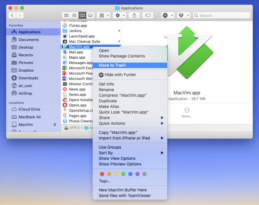Switch Finder to icon view

point(66,15)
